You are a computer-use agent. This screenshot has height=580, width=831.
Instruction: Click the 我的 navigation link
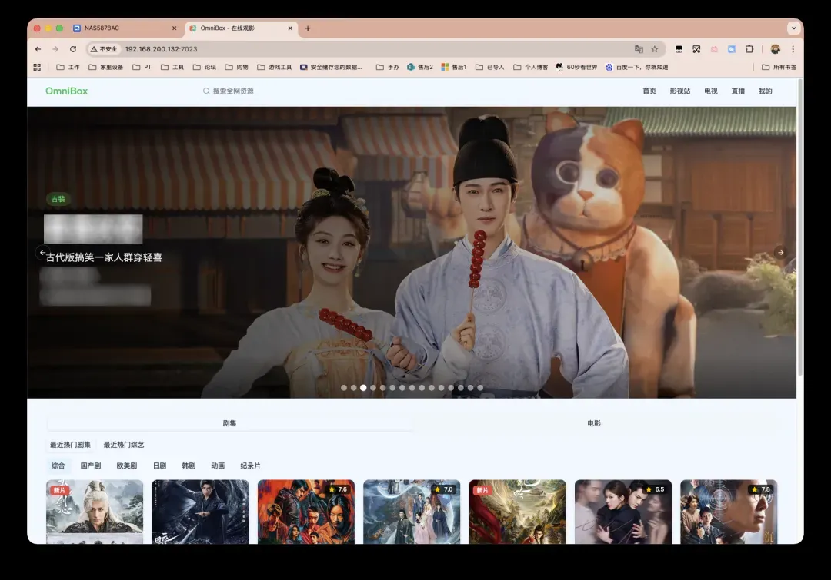(765, 91)
